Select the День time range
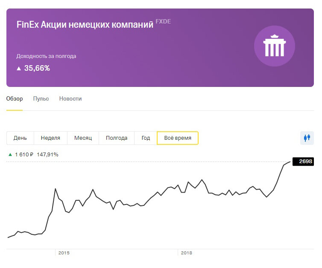This screenshot has height=268, width=322. pyautogui.click(x=20, y=138)
